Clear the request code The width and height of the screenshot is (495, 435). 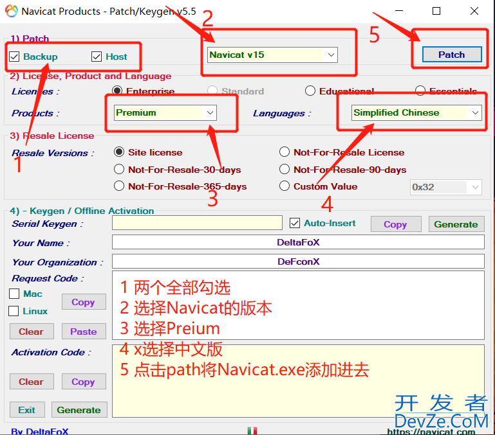click(32, 332)
